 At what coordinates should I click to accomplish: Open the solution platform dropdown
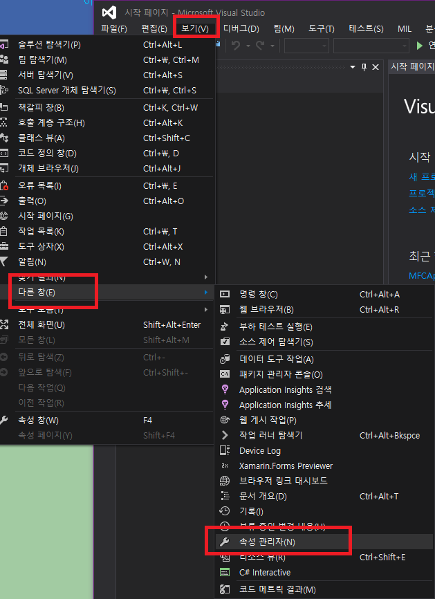tap(371, 46)
